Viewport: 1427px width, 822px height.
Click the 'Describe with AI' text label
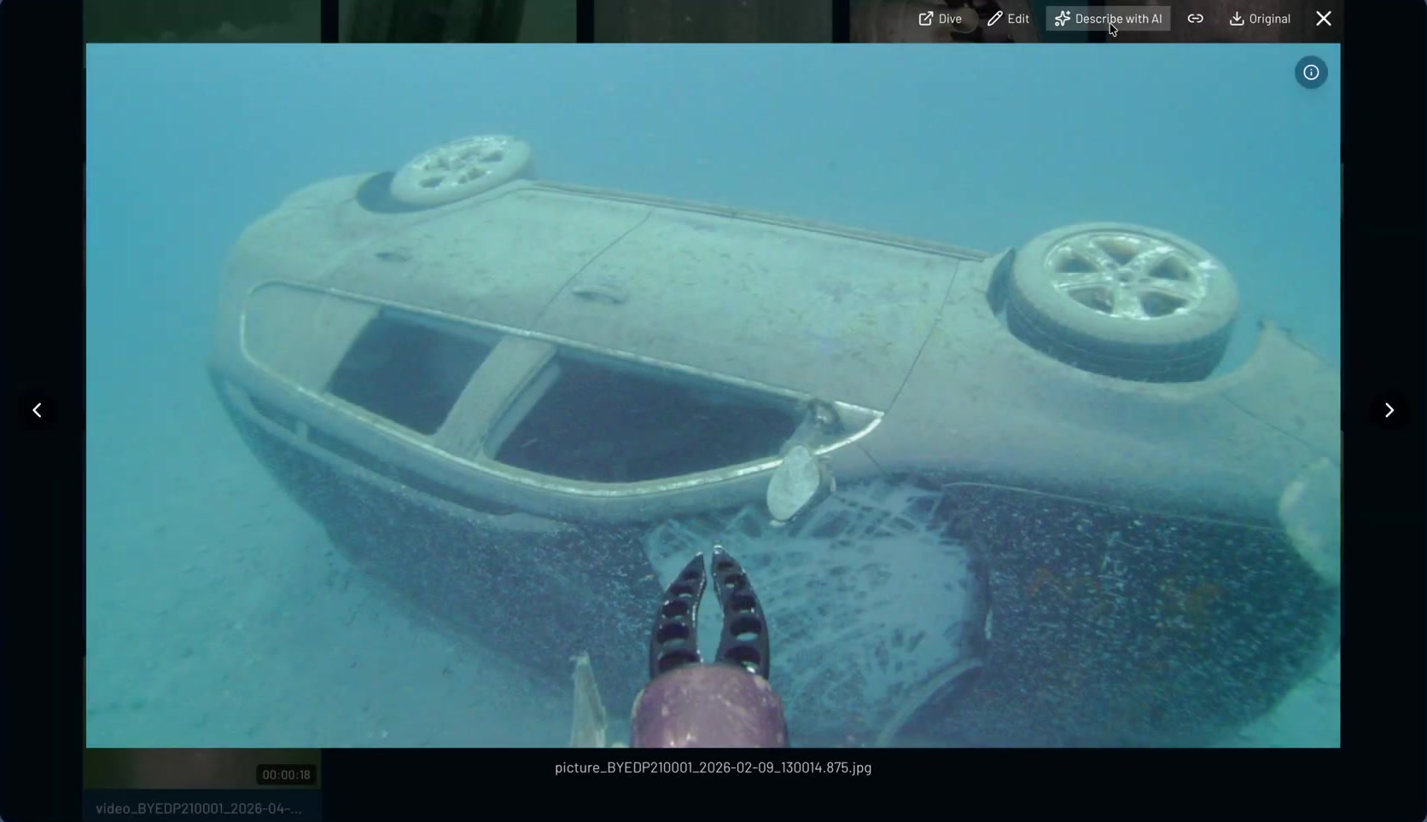(x=1118, y=19)
